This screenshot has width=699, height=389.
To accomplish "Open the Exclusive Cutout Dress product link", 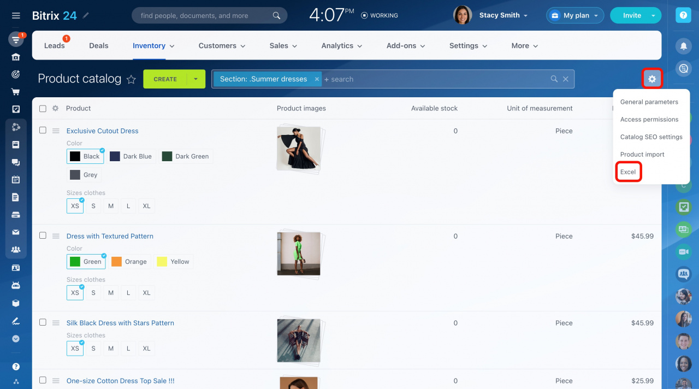I will click(102, 131).
